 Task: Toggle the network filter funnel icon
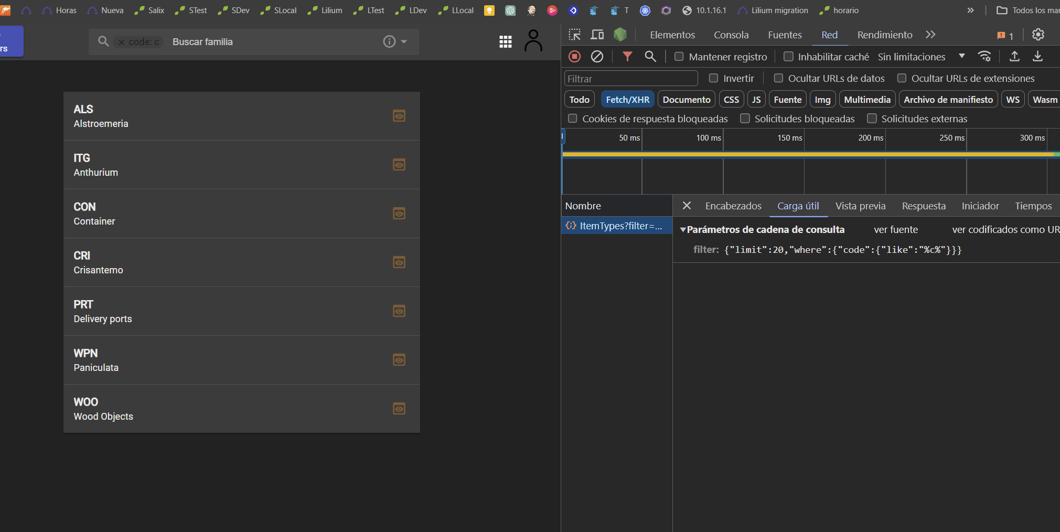tap(627, 56)
